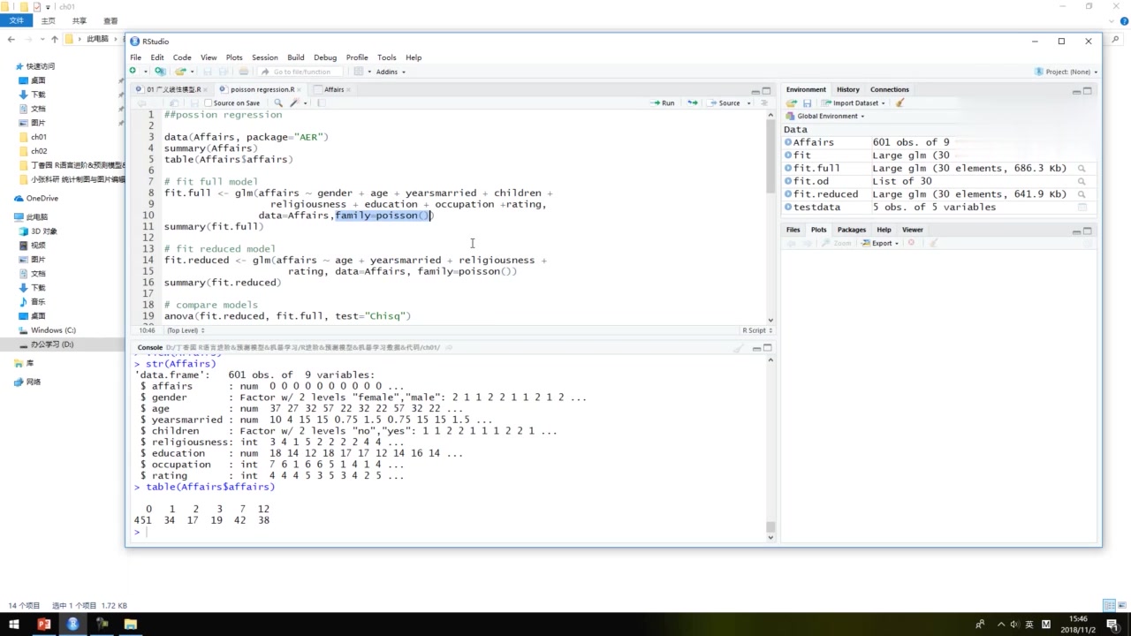Click the compile report notebook icon
The image size is (1131, 636).
point(321,103)
